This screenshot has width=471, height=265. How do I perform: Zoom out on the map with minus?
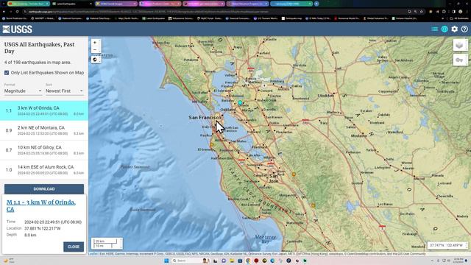click(96, 50)
